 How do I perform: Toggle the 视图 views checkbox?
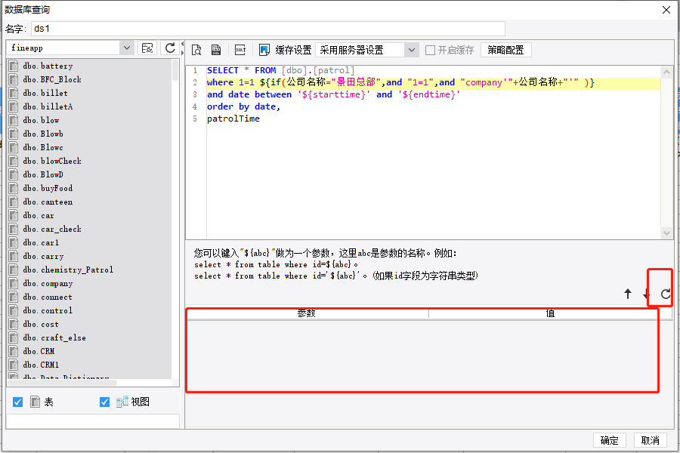tap(104, 402)
